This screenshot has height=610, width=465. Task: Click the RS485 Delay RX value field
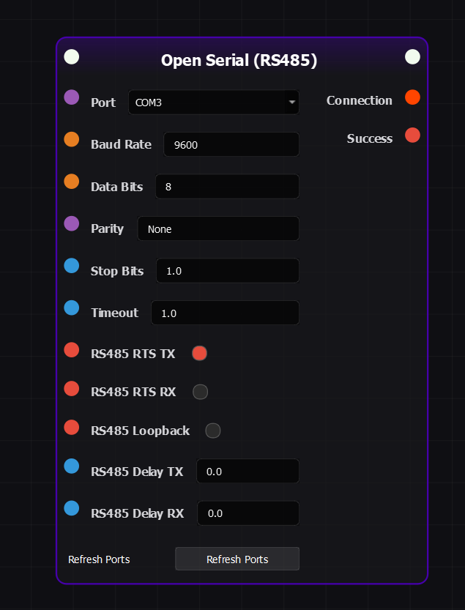[x=248, y=513]
